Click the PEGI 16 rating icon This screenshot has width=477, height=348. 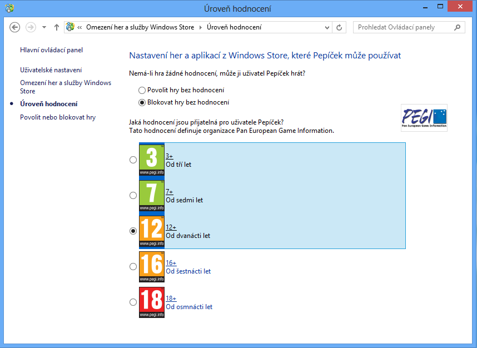click(x=152, y=267)
